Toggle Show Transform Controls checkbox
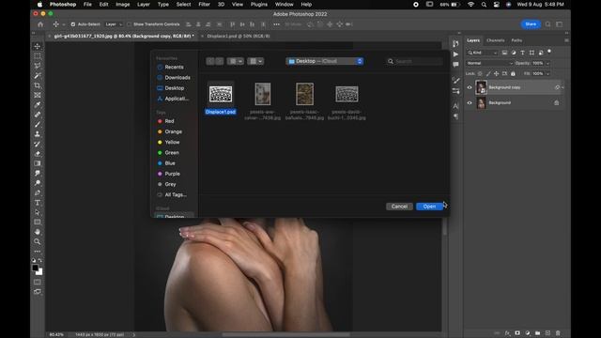 [x=129, y=24]
